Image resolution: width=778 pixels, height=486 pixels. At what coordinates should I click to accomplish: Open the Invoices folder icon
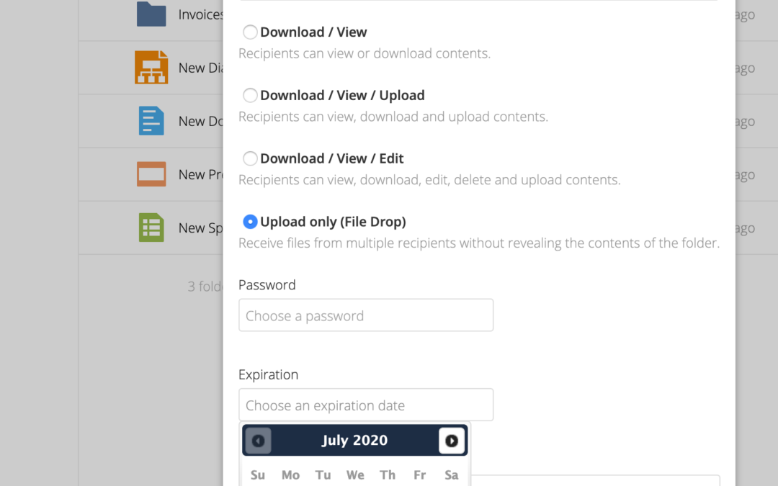151,13
